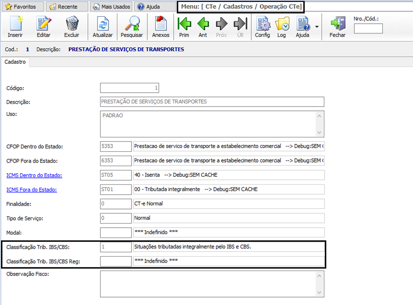This screenshot has height=305, width=413.
Task: Click the Uso box scroll up arrow
Action: point(319,116)
